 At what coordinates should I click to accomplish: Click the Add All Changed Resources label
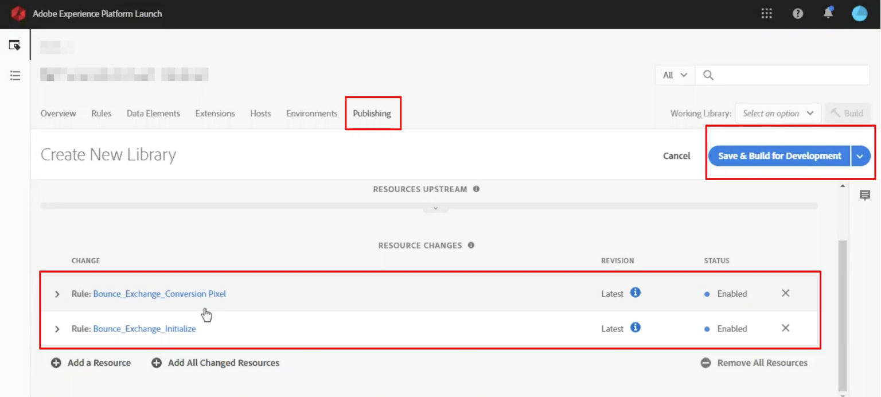(224, 363)
